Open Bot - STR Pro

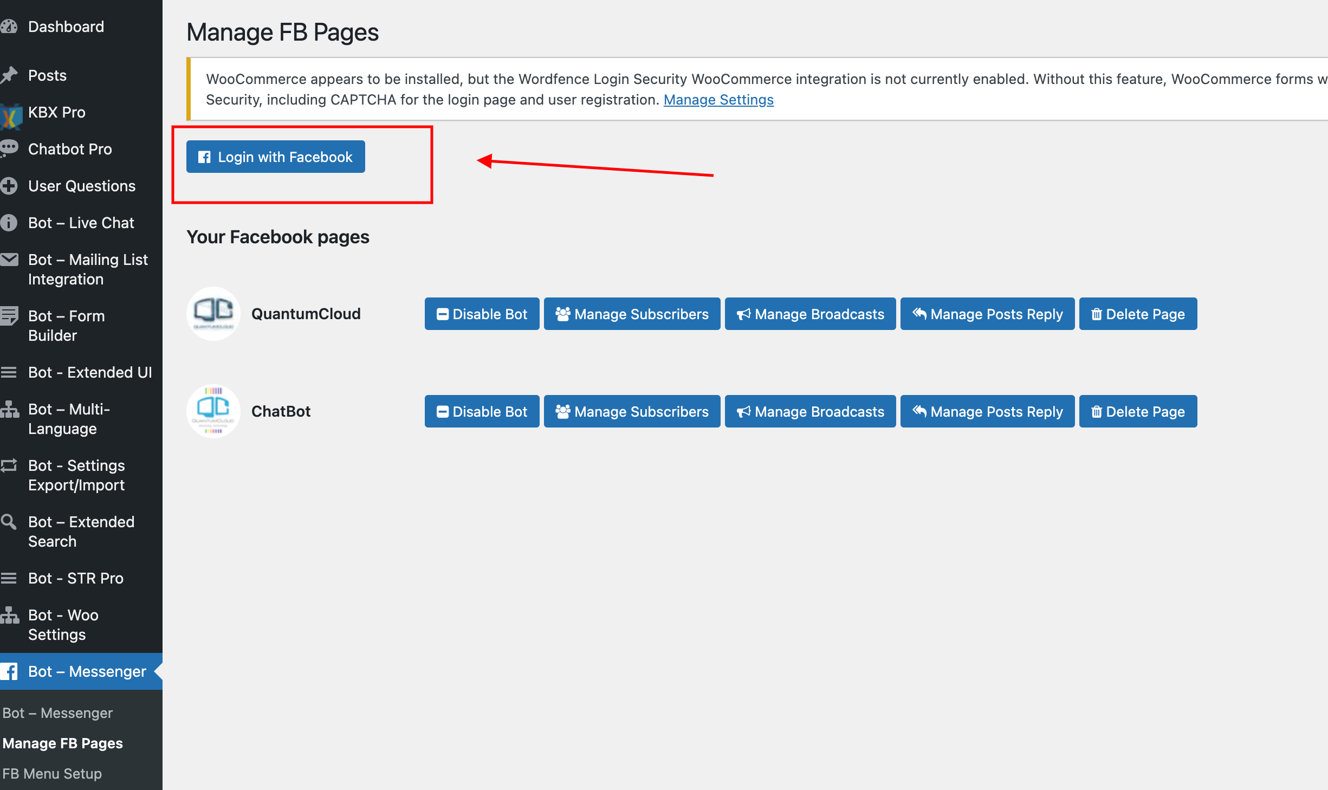pos(76,578)
